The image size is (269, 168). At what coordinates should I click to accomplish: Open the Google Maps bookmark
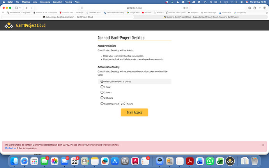click(x=133, y=13)
